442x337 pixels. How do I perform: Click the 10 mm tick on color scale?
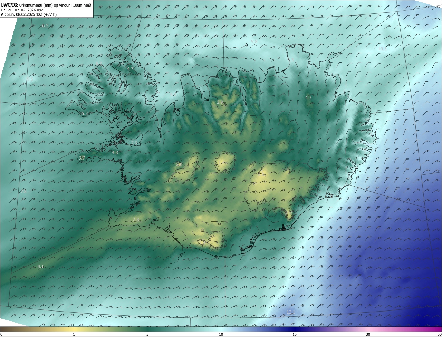pos(221,334)
